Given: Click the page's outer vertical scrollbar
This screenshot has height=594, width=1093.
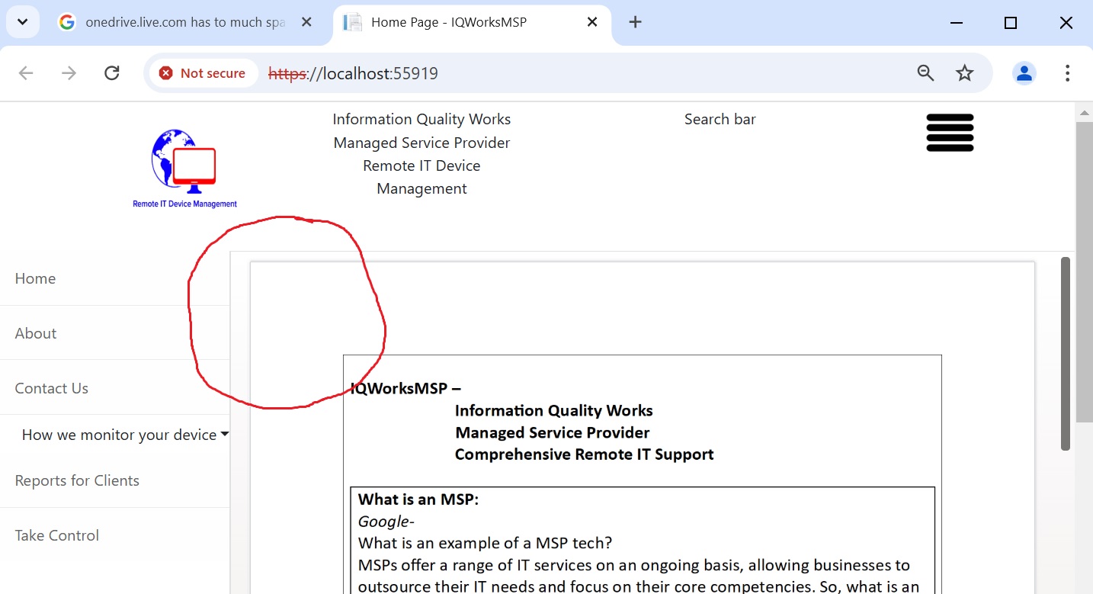Looking at the screenshot, I should 1084,272.
